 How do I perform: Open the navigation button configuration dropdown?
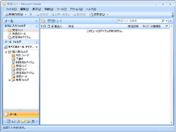(37, 121)
